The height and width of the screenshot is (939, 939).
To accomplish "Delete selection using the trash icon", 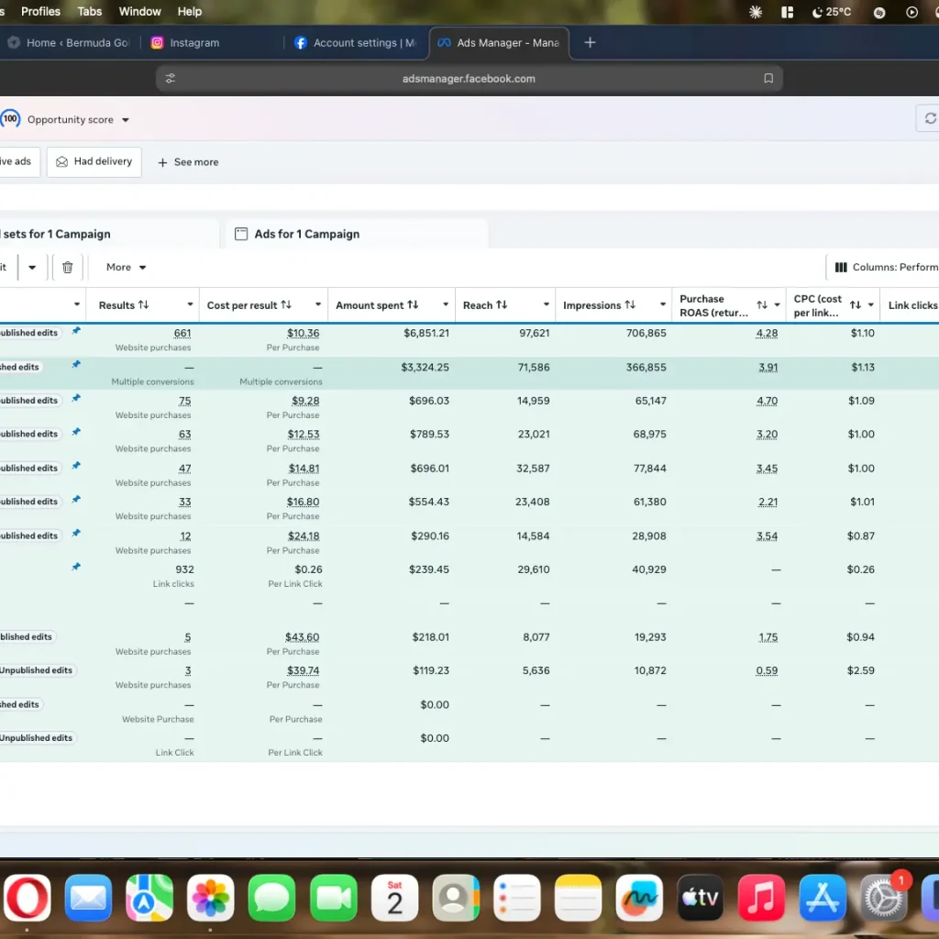I will point(67,267).
